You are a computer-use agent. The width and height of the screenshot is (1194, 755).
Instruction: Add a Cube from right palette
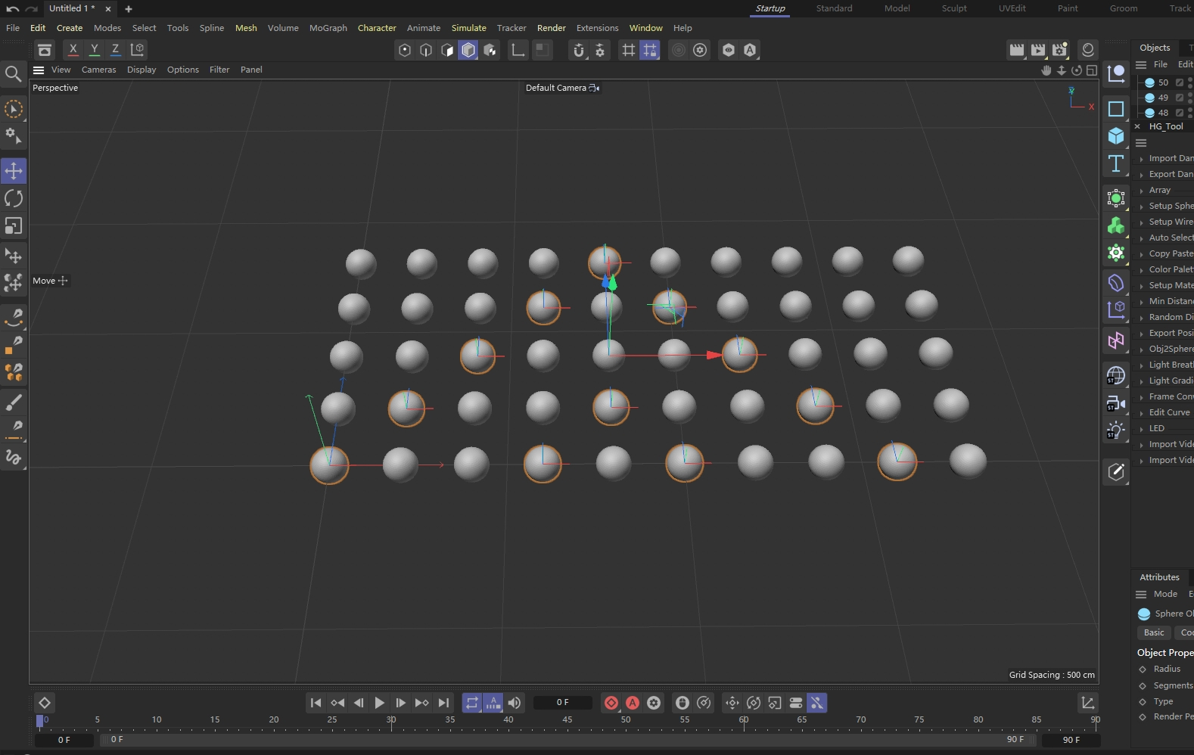[x=1116, y=136]
